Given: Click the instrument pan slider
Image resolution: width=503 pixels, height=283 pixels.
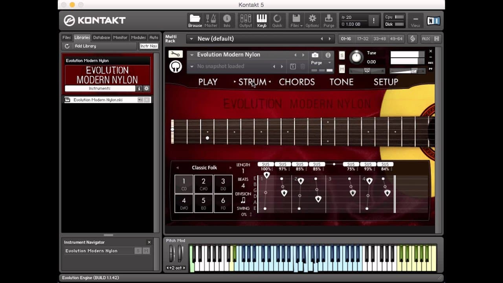Looking at the screenshot, I should pyautogui.click(x=367, y=71).
